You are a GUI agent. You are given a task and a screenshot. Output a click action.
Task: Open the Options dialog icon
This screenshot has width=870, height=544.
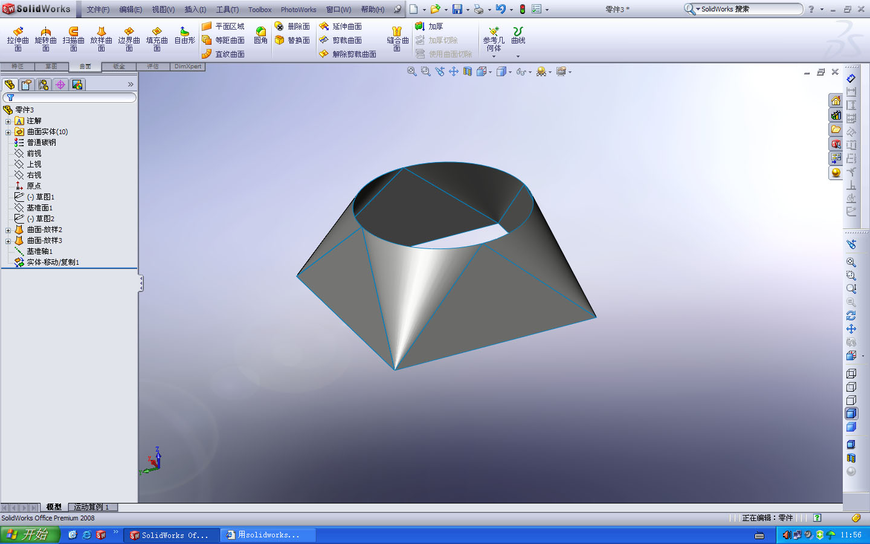pos(536,9)
